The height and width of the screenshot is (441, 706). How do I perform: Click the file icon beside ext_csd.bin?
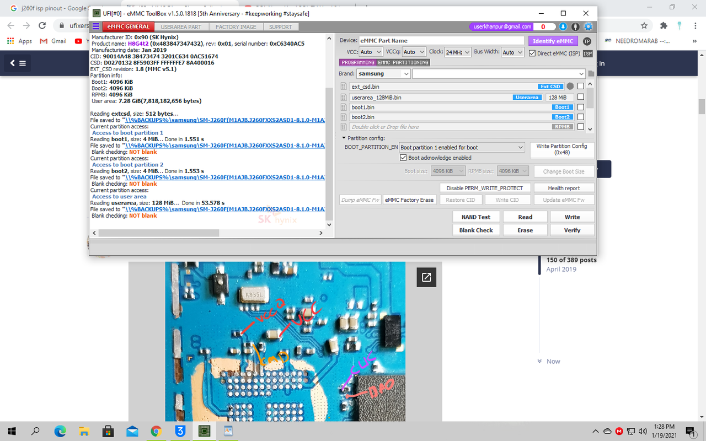[344, 87]
